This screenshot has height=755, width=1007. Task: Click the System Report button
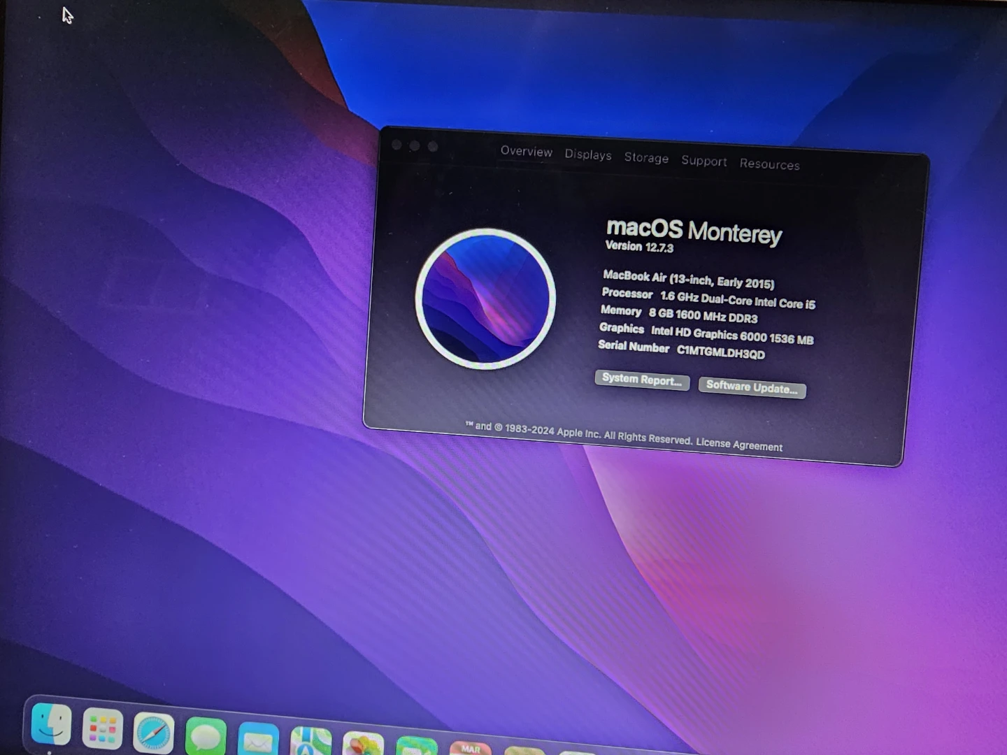click(642, 380)
